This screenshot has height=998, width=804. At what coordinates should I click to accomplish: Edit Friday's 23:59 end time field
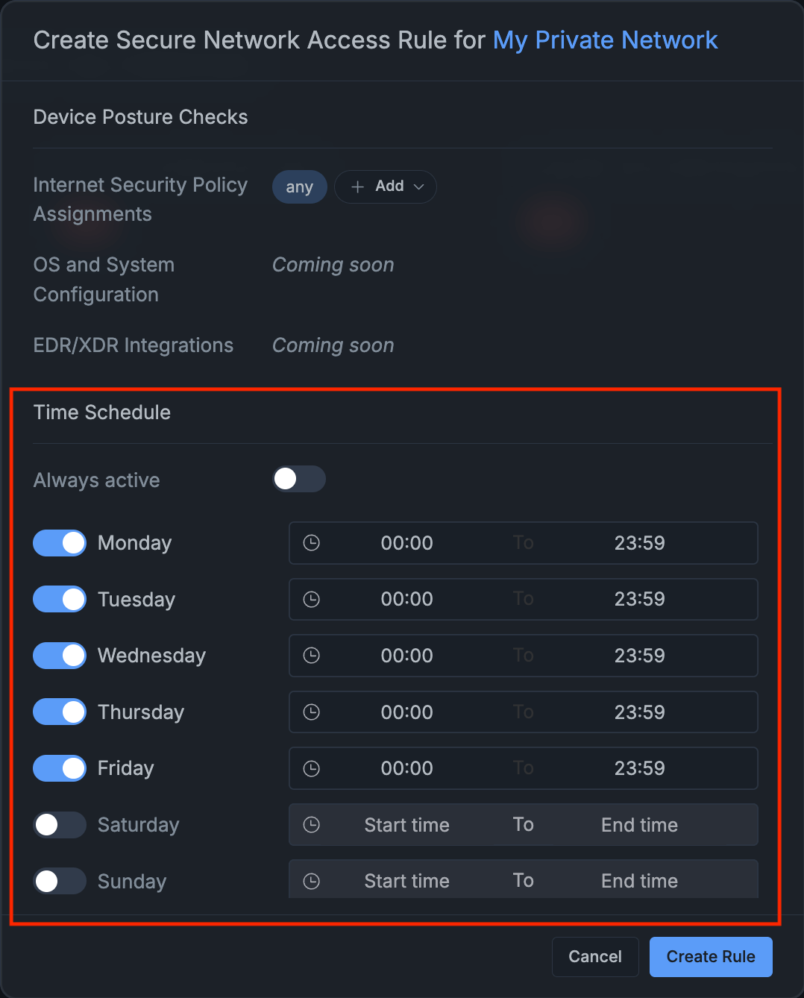(x=639, y=768)
